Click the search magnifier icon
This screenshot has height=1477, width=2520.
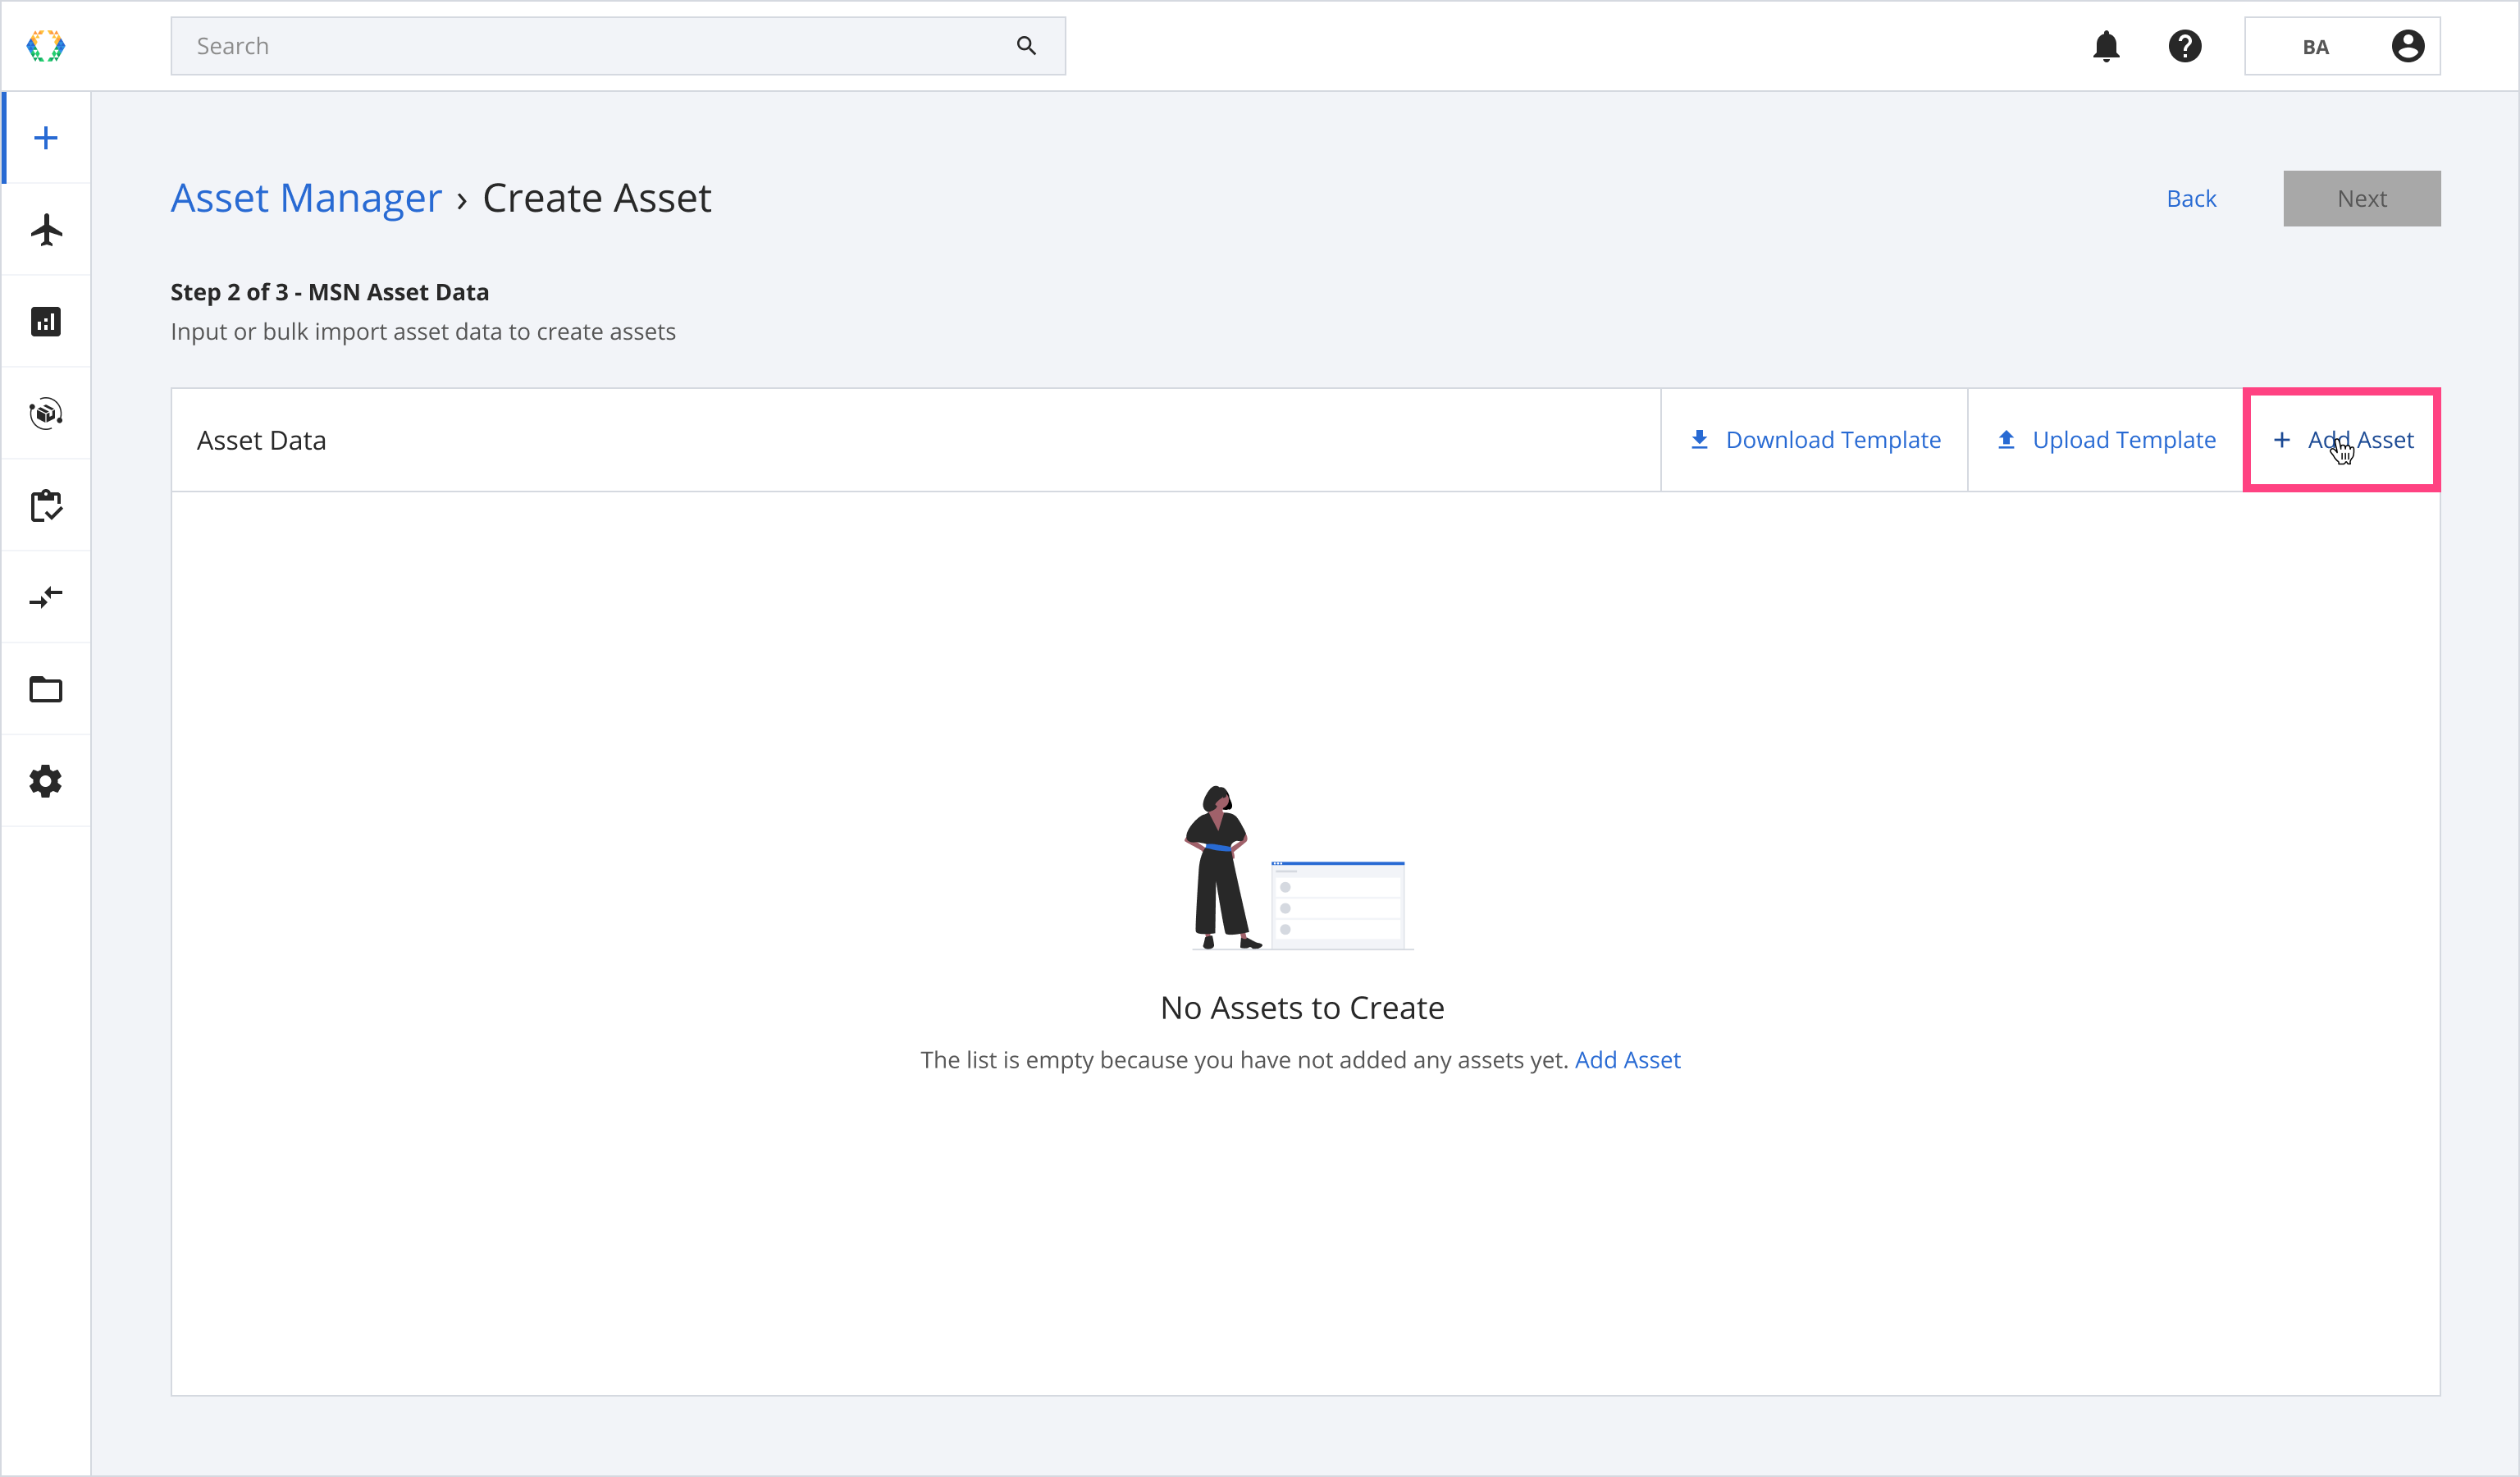click(1026, 46)
